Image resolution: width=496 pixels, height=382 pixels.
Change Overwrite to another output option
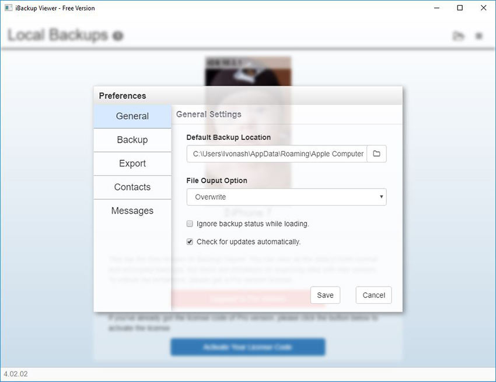click(286, 197)
